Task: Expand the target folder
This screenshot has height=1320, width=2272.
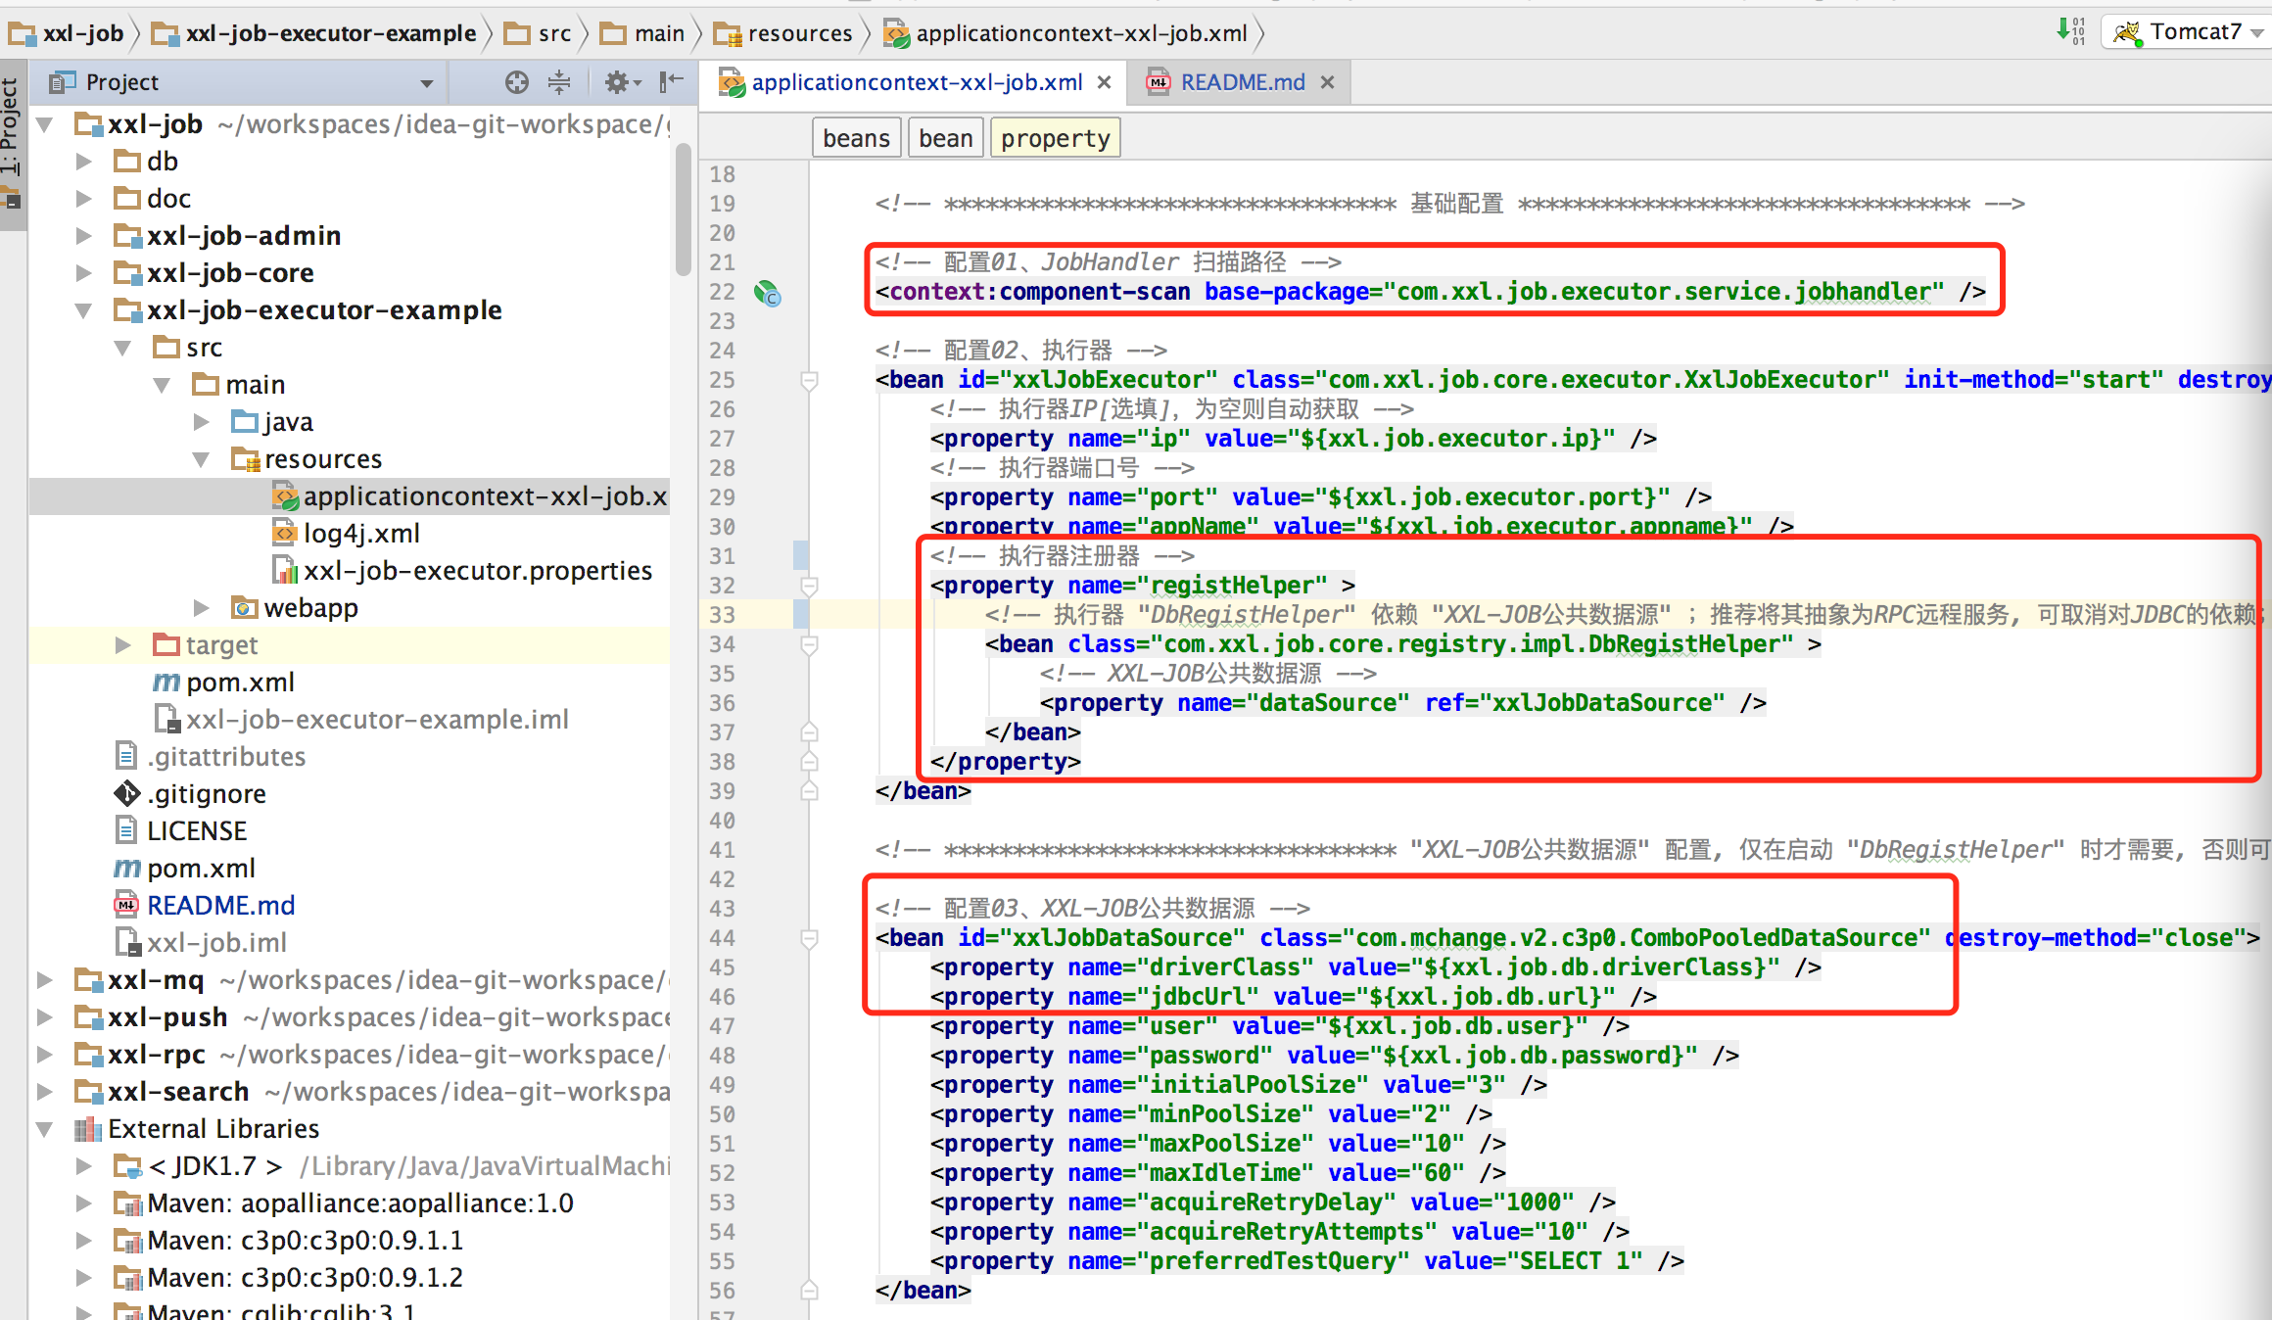Action: click(x=122, y=645)
